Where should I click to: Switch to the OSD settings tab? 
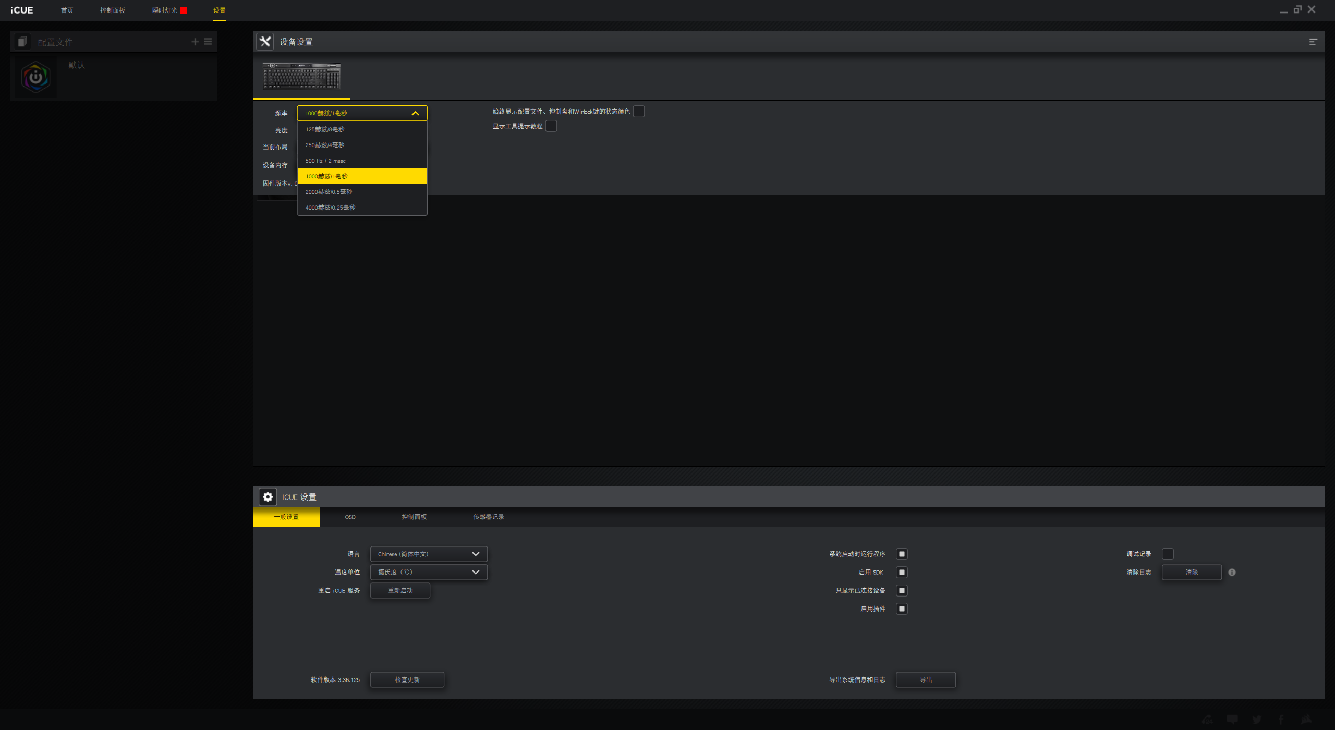pyautogui.click(x=350, y=517)
